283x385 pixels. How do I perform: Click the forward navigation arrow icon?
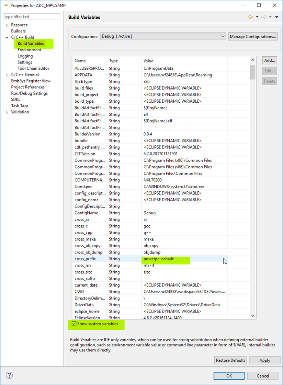(x=264, y=17)
